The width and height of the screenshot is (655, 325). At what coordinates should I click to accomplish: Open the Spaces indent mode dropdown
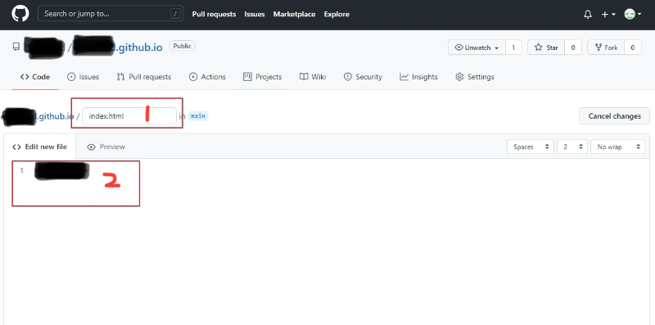click(x=531, y=147)
